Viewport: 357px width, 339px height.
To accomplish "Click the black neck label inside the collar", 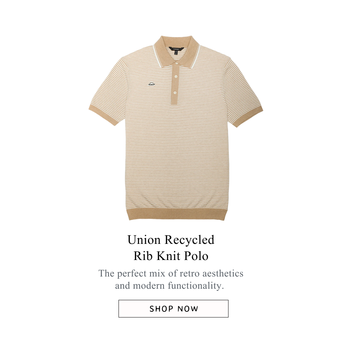I will [176, 48].
